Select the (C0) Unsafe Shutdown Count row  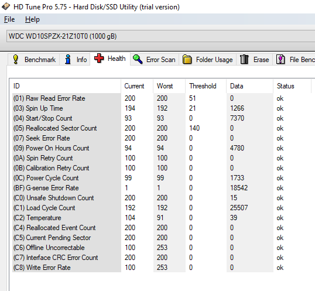(162, 198)
